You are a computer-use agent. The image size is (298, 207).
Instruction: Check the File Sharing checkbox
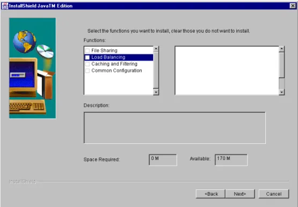(88, 51)
